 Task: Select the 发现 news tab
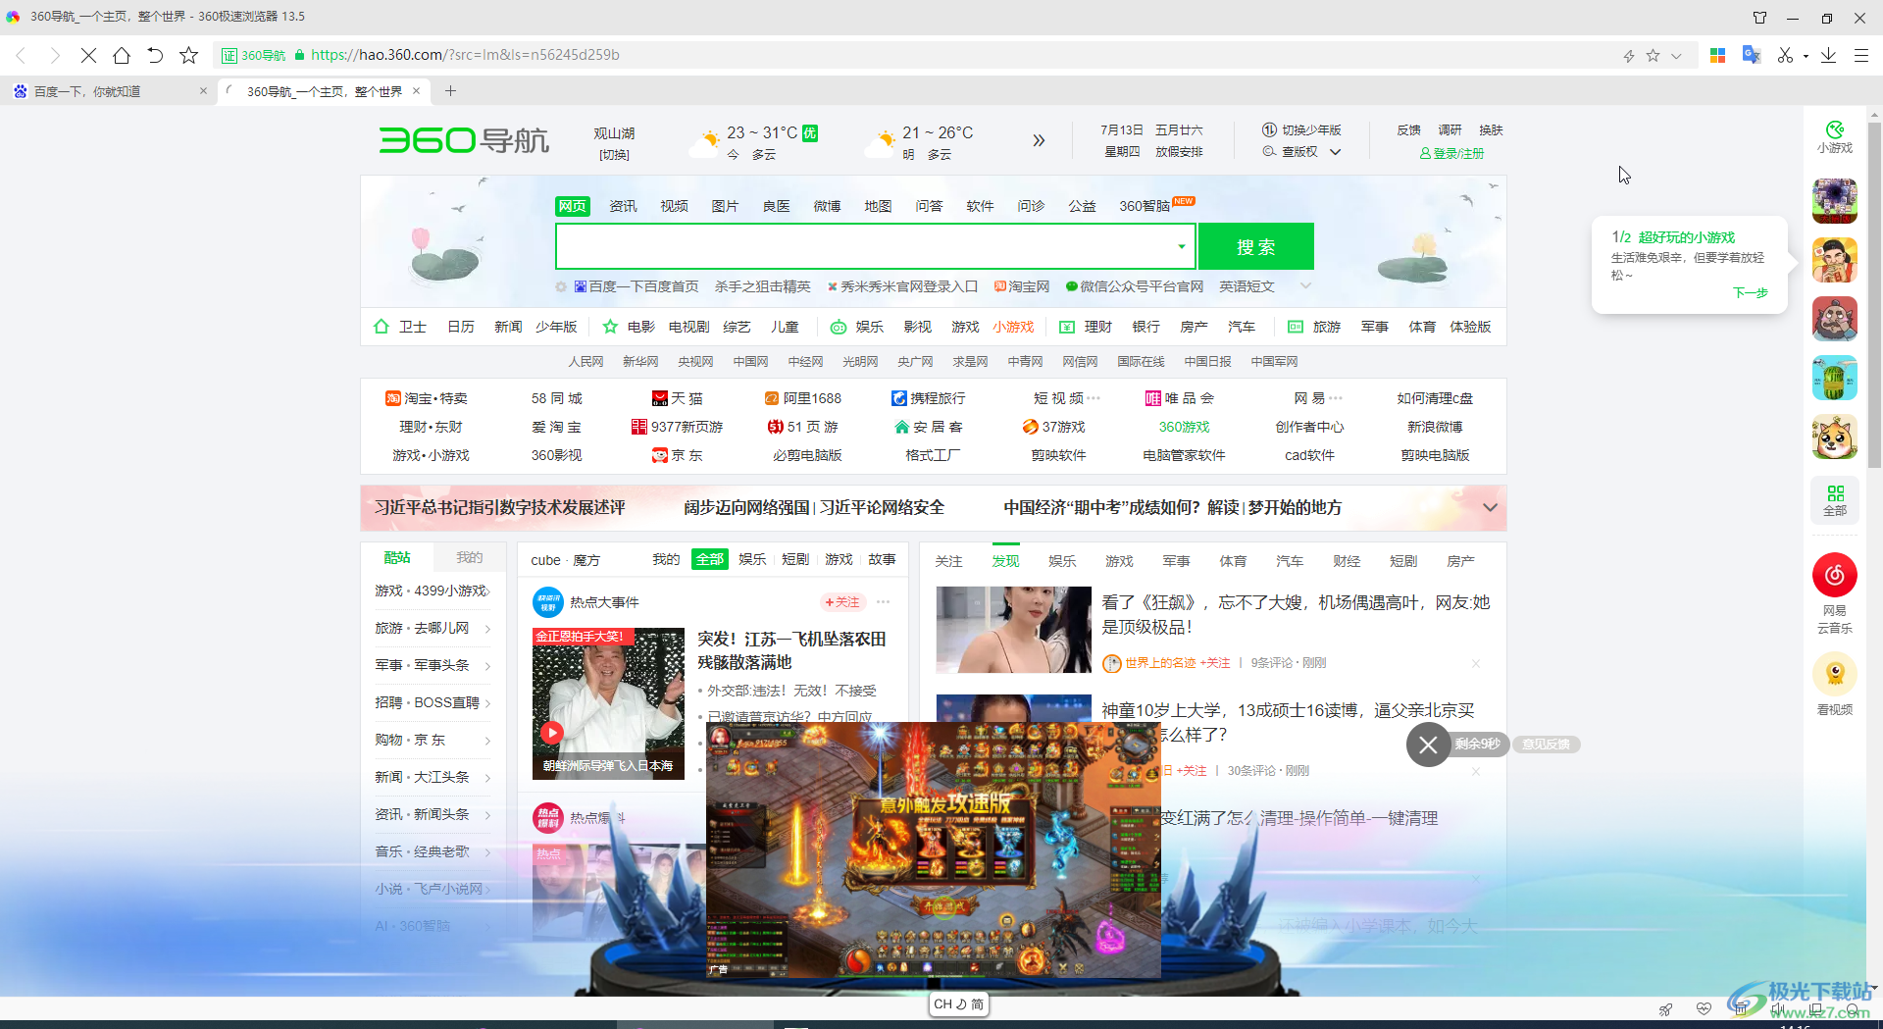point(1005,561)
